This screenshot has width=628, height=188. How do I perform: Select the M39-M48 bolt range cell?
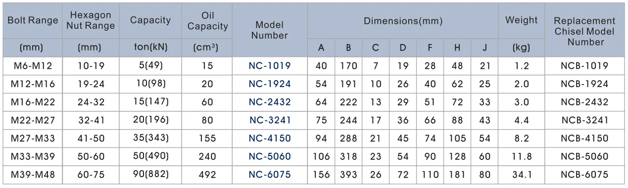click(33, 175)
